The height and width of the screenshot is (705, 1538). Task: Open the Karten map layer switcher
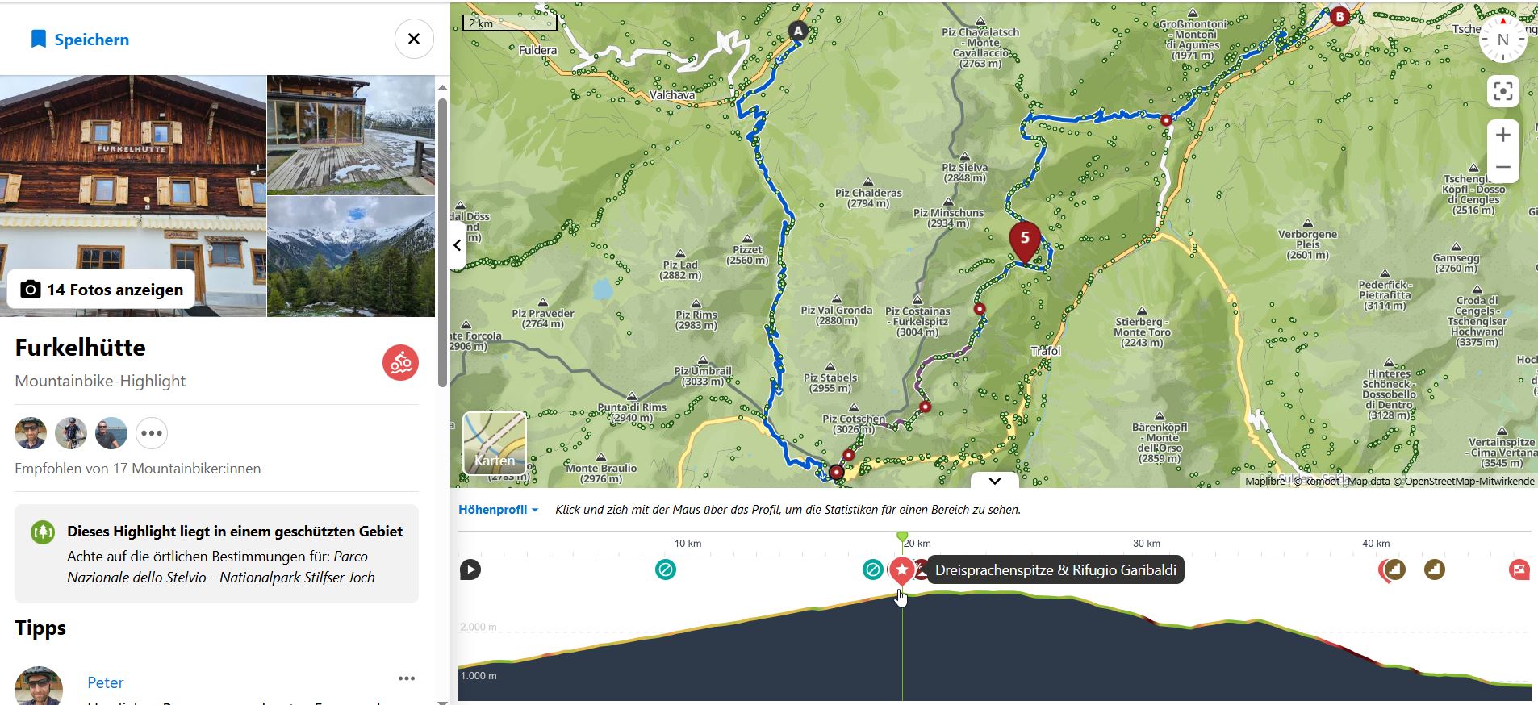click(x=494, y=443)
